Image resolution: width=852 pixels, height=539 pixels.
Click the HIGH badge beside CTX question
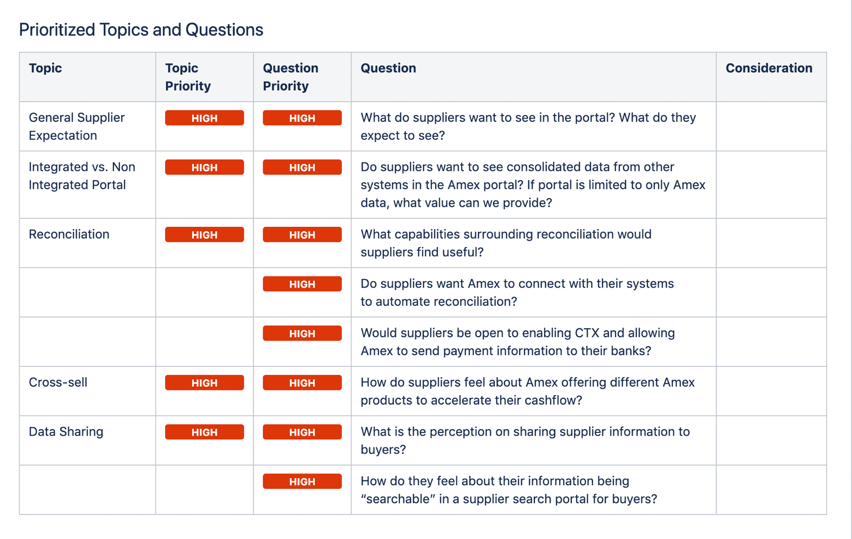click(302, 333)
